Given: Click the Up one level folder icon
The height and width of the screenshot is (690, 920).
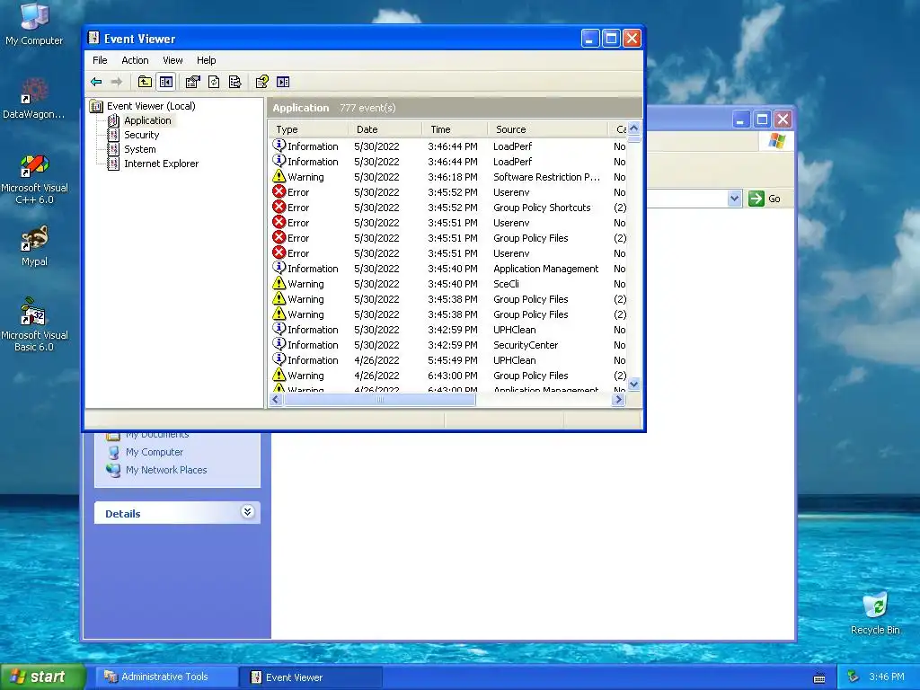Looking at the screenshot, I should pos(145,82).
